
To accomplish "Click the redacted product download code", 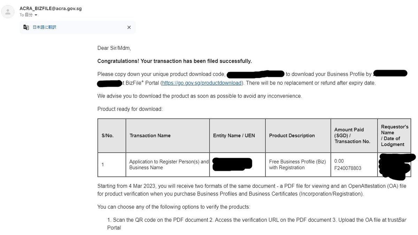I will [x=256, y=74].
